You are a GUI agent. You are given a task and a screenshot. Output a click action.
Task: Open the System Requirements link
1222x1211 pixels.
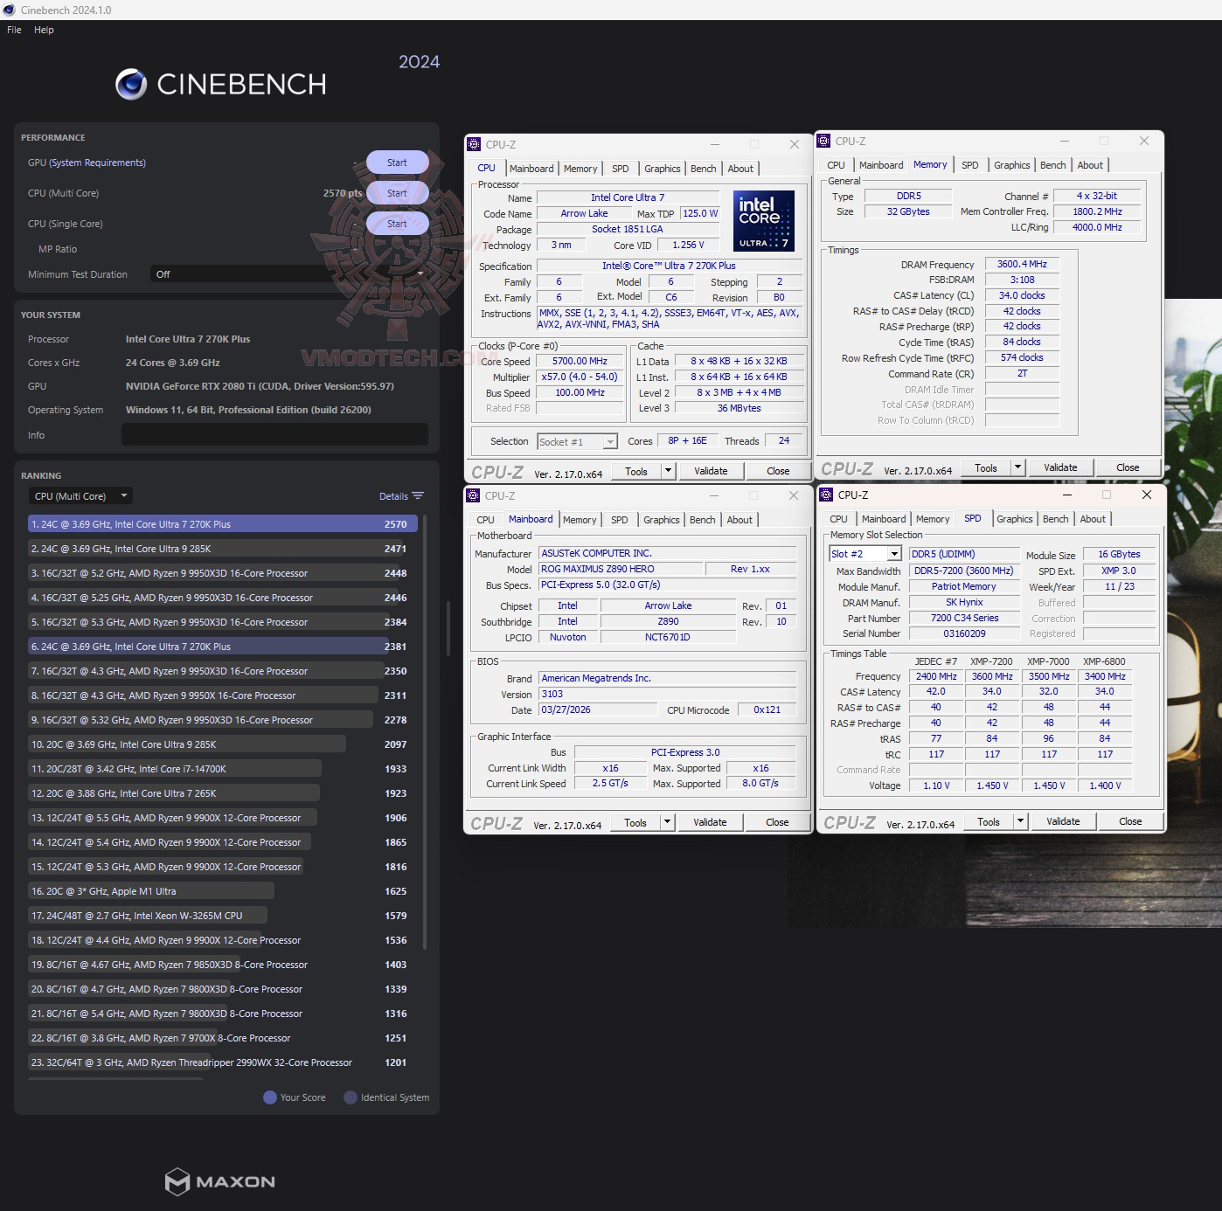tap(97, 163)
